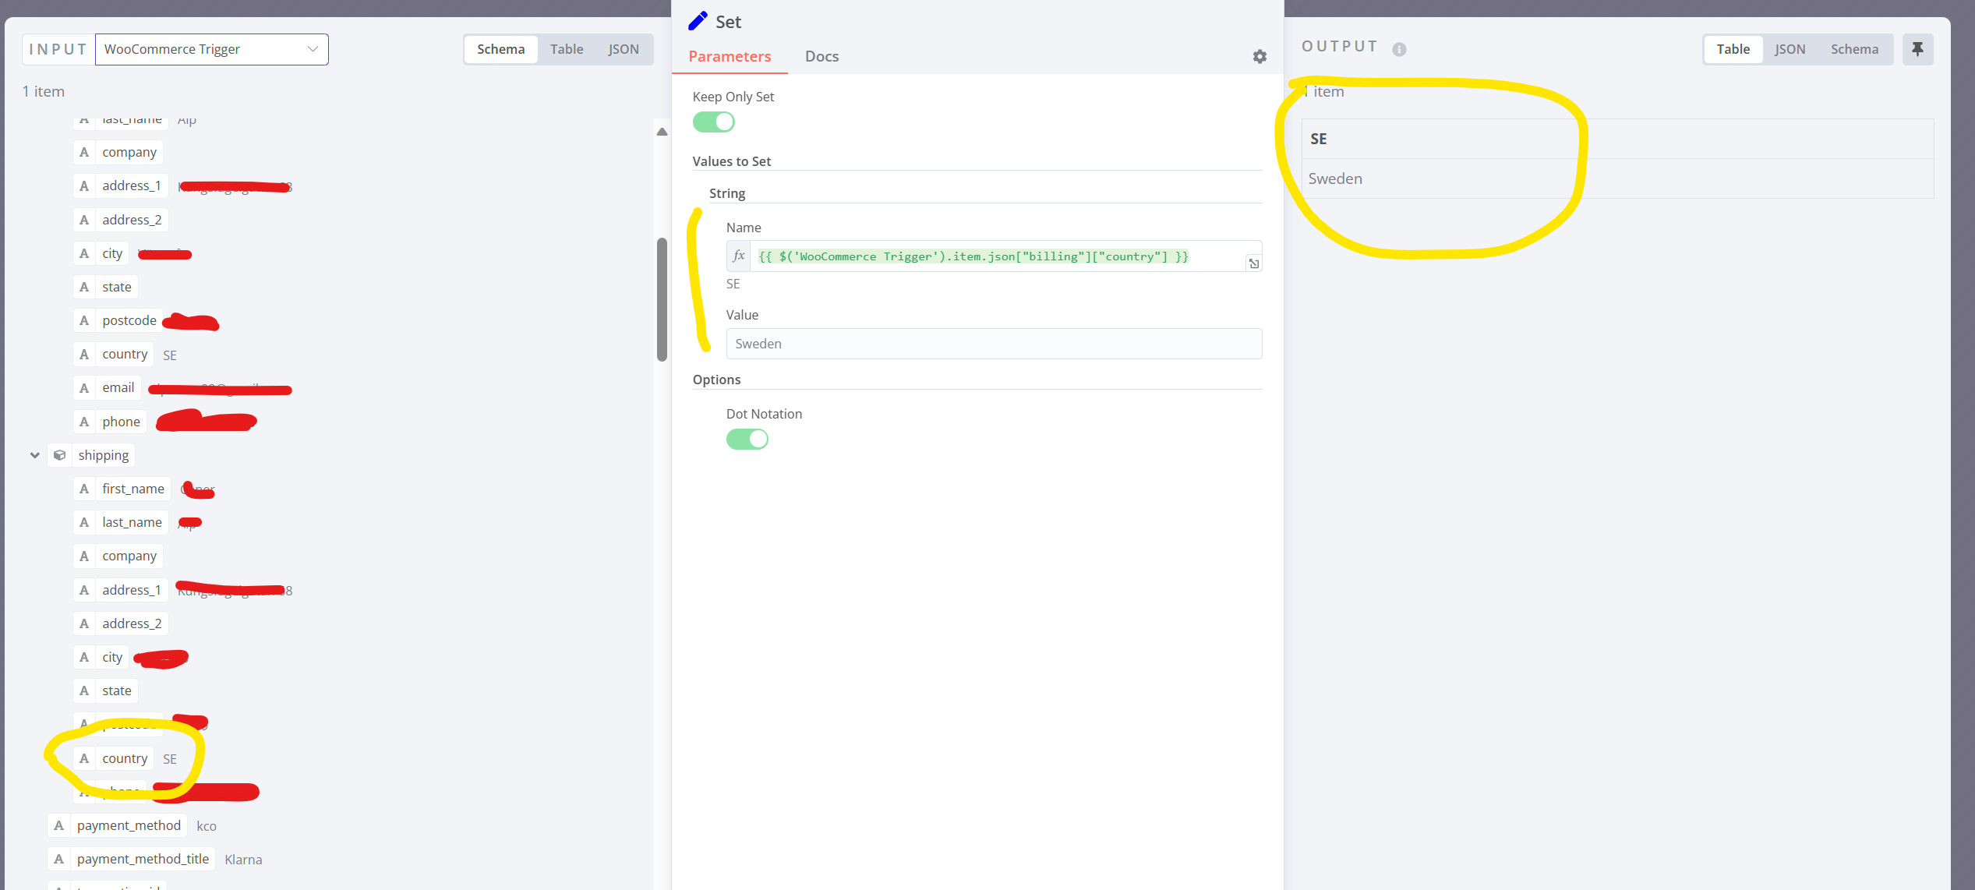Click the fx expression icon in Name field
This screenshot has height=890, width=1975.
[x=739, y=256]
